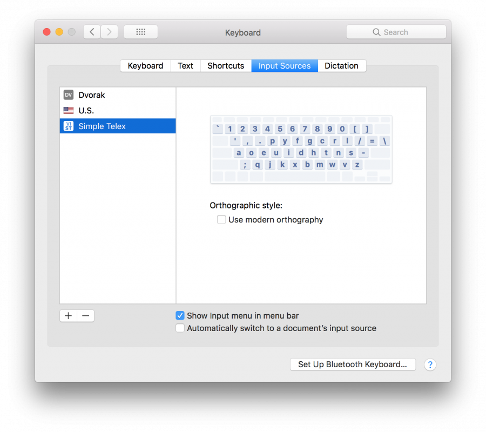The width and height of the screenshot is (486, 432).
Task: Enable automatically switch to document's input source
Action: 180,328
